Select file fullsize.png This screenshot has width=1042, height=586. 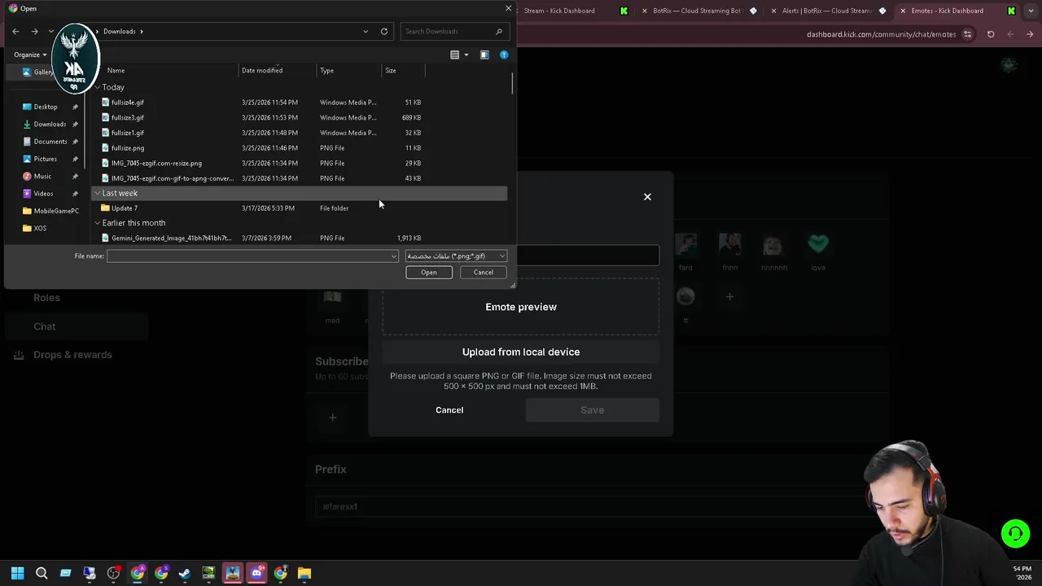point(128,148)
